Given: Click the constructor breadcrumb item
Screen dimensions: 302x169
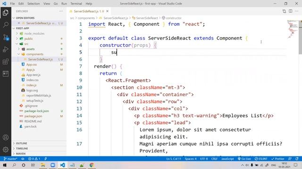Looking at the screenshot, I should 172,18.
